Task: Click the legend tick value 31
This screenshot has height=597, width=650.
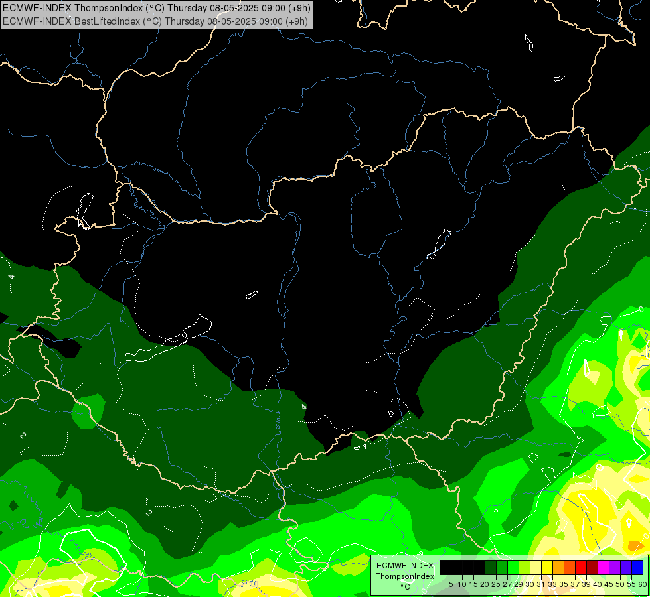Action: (x=541, y=584)
